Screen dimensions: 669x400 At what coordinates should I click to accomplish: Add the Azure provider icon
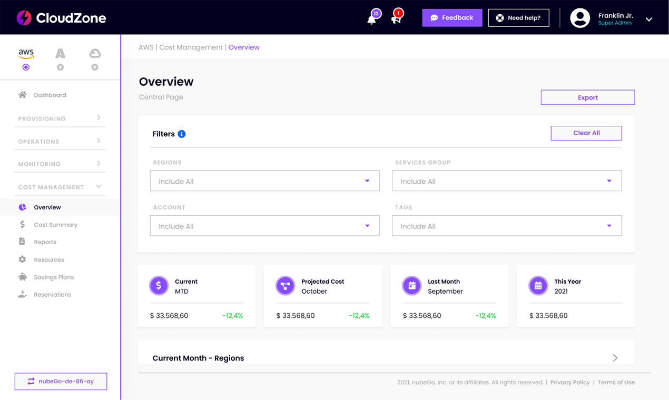(x=61, y=53)
